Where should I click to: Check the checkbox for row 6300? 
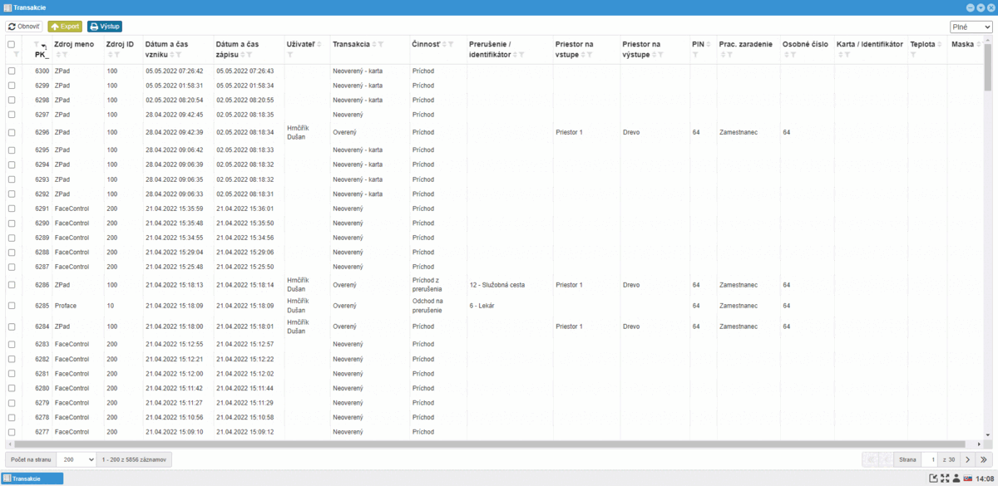click(x=12, y=71)
